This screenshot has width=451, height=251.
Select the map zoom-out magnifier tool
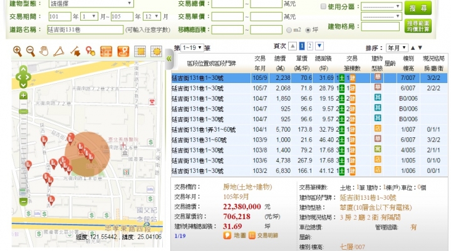(31, 51)
